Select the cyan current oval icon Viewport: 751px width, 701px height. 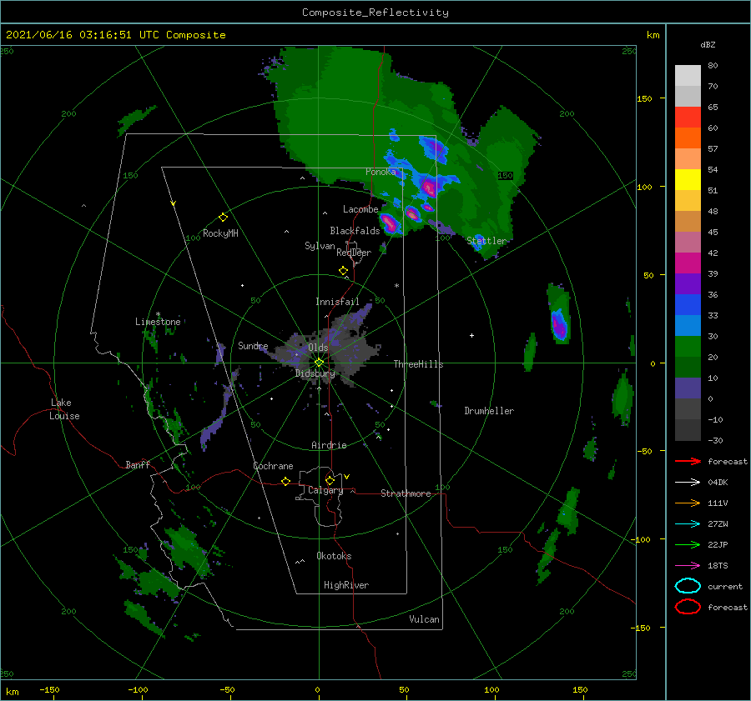pos(688,586)
